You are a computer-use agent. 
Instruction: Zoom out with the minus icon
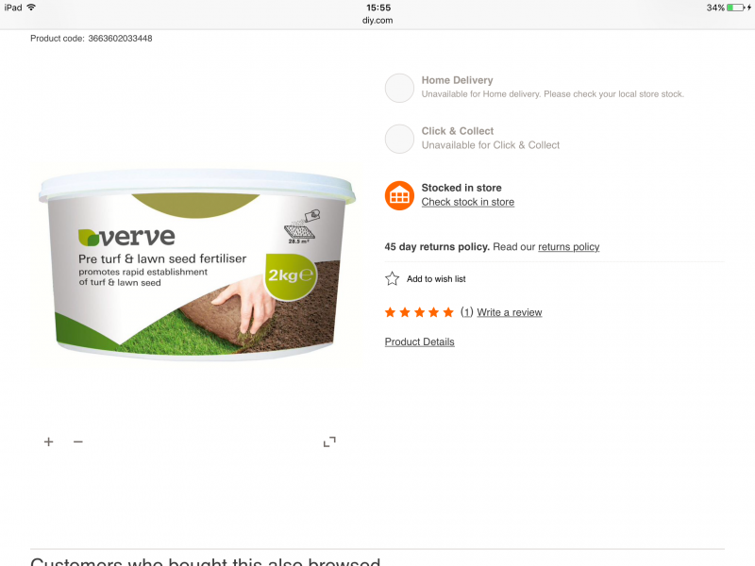click(x=78, y=441)
